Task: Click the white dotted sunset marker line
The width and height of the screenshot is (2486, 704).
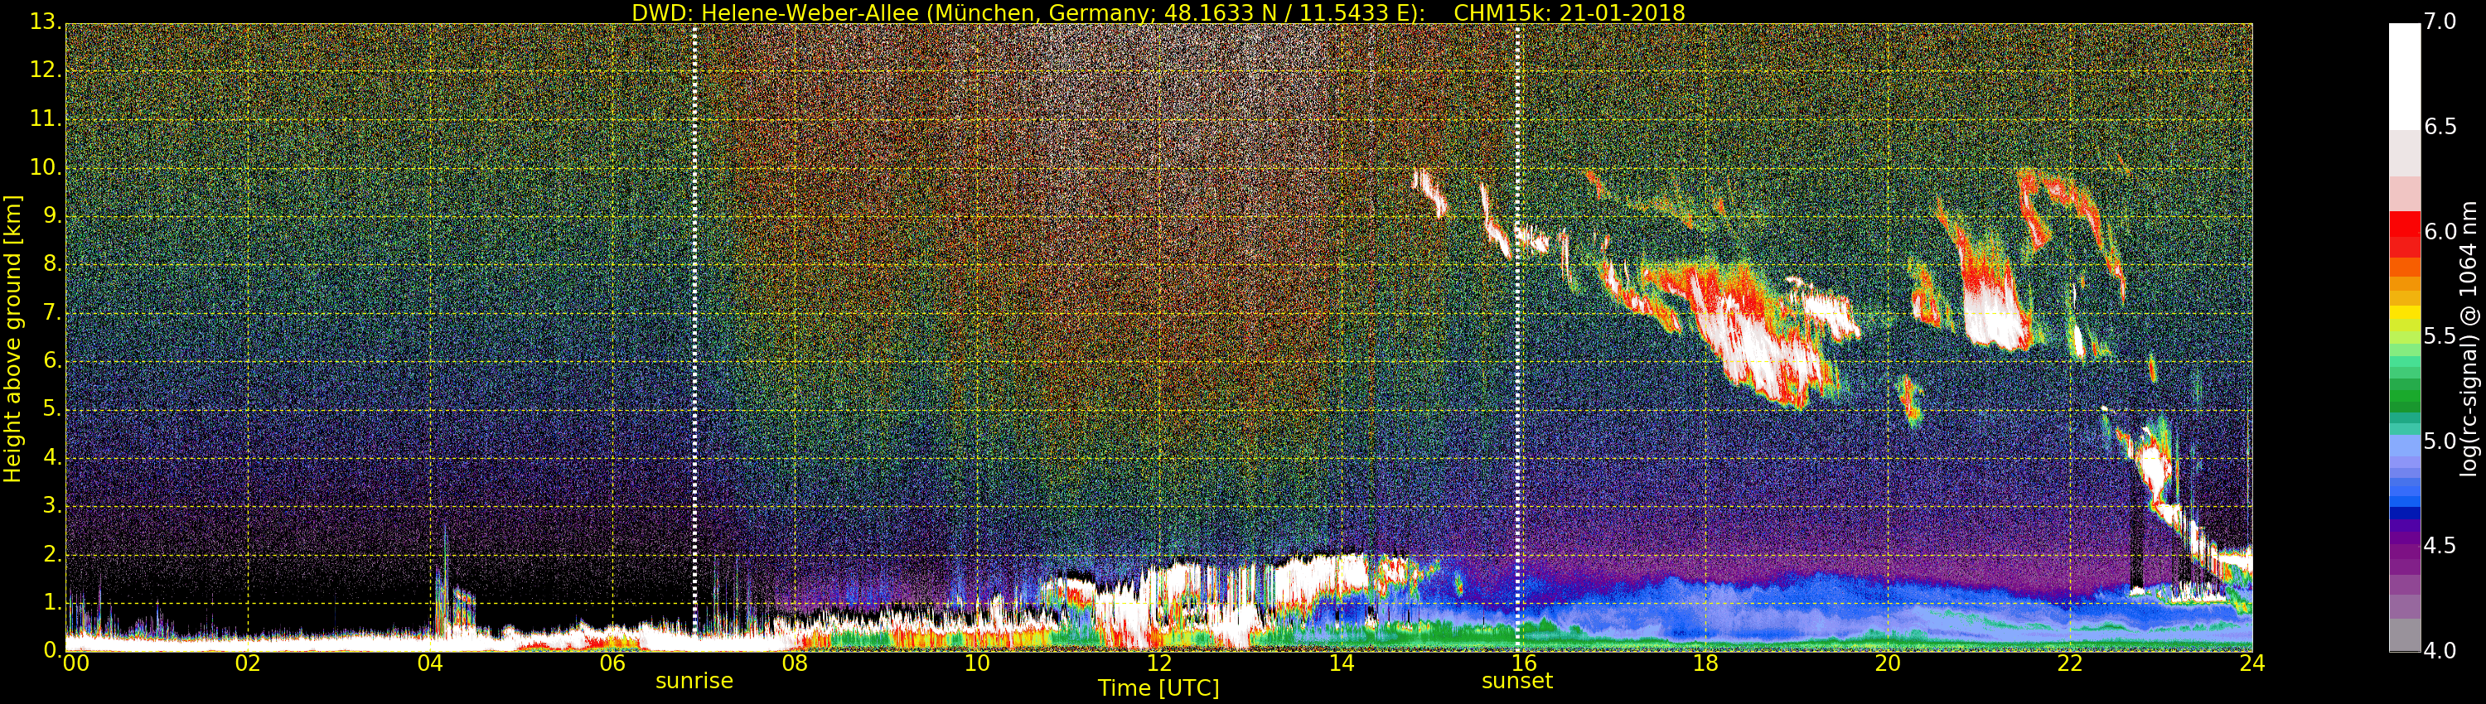Action: click(x=1517, y=338)
